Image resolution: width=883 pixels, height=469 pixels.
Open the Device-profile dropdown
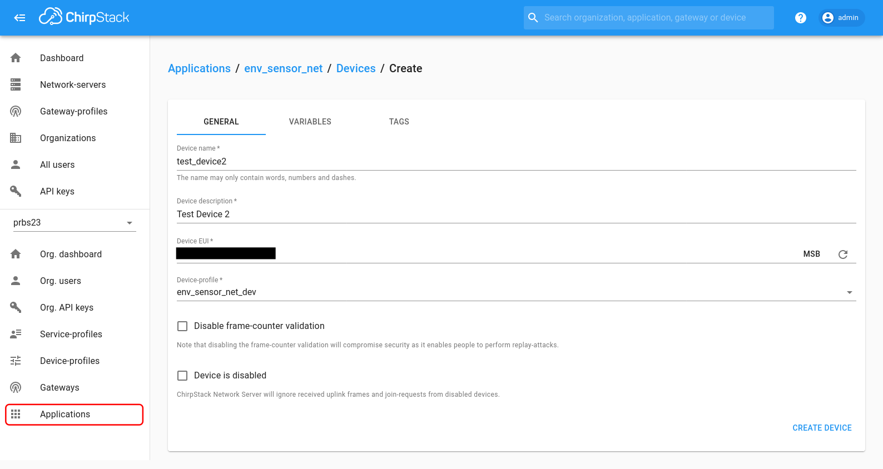[516, 292]
